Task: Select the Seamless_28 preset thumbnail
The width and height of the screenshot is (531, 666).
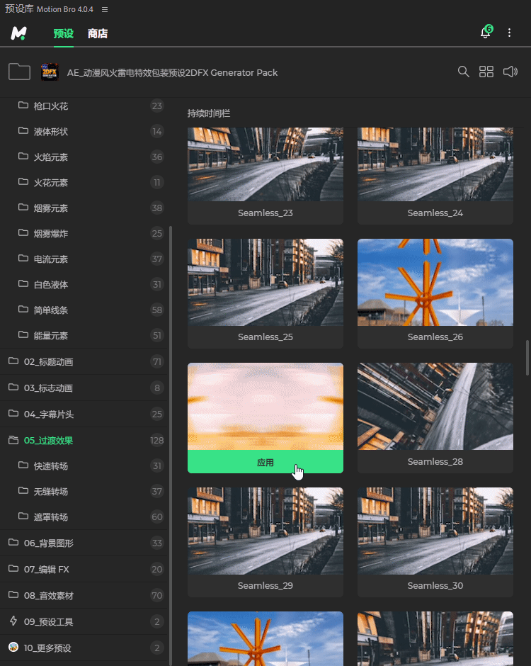Action: coord(435,407)
